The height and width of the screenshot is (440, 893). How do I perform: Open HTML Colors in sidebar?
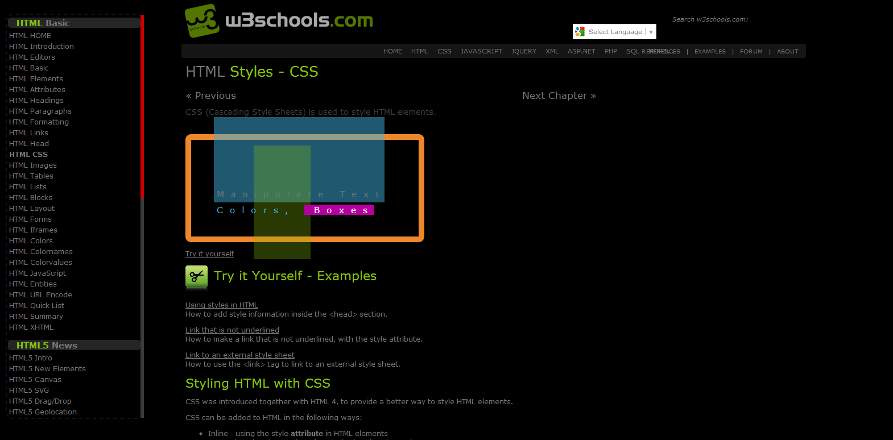click(31, 241)
